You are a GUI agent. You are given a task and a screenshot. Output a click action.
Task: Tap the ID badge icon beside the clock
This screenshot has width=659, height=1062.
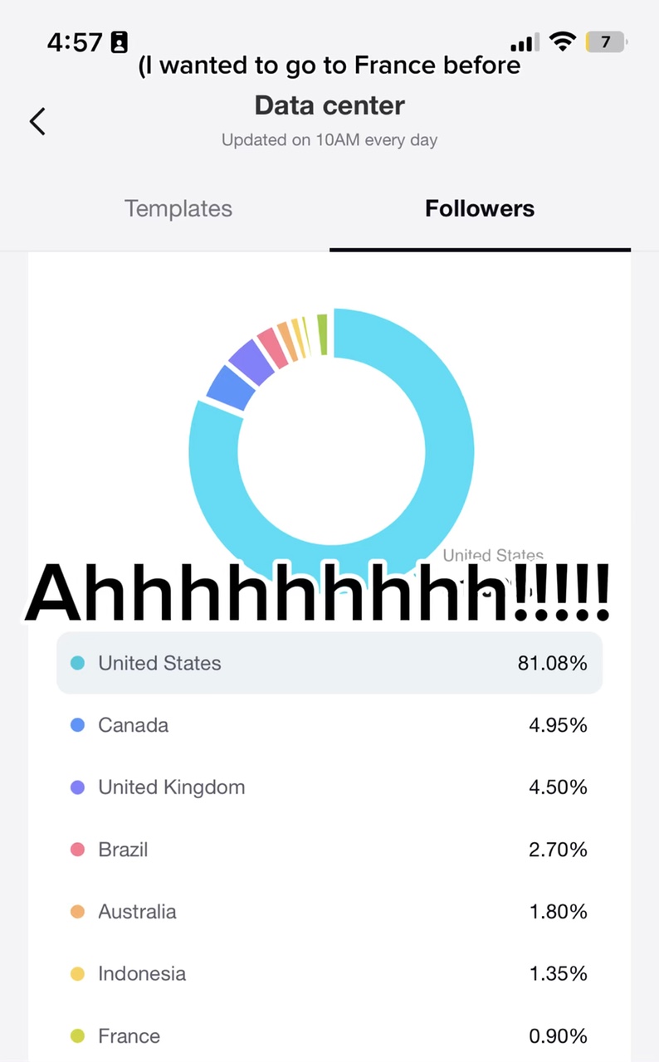pos(120,41)
